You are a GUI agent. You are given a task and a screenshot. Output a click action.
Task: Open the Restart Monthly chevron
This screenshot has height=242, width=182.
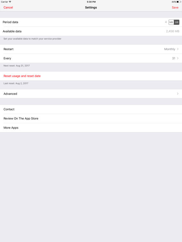click(178, 49)
